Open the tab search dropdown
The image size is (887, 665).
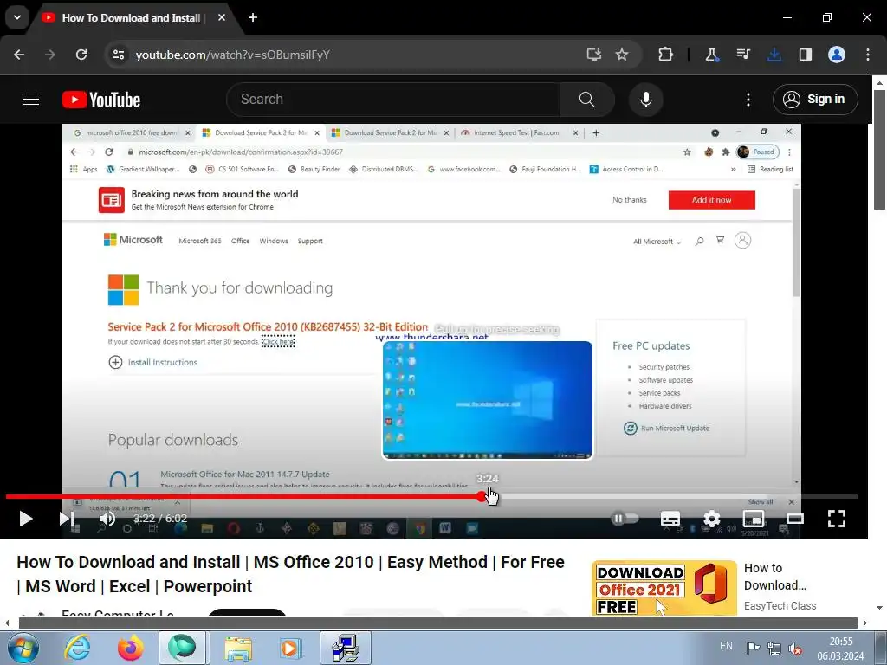point(17,17)
